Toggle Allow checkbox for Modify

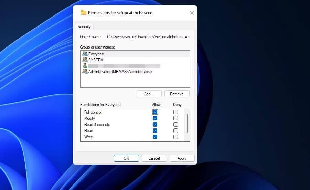pos(155,118)
